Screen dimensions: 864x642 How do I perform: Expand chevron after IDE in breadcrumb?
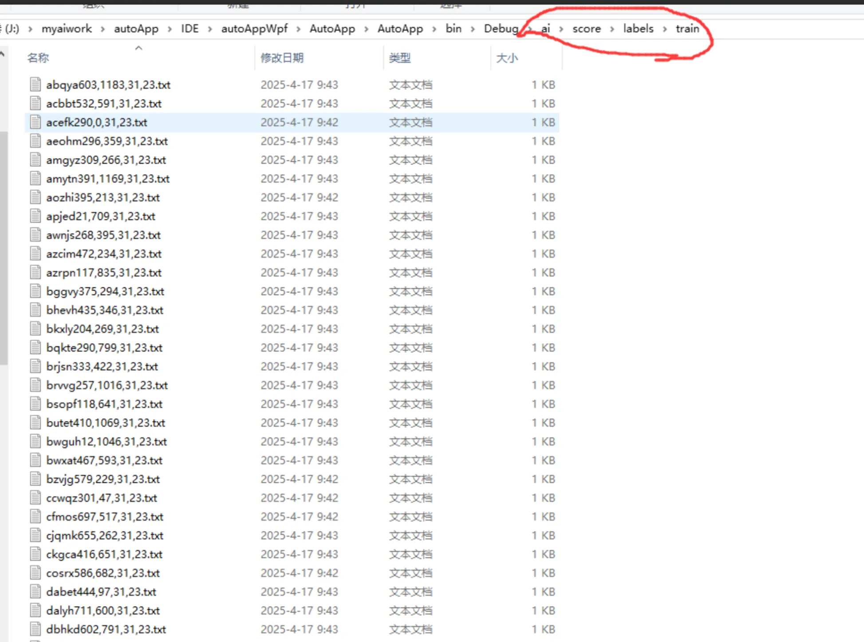[x=210, y=29]
